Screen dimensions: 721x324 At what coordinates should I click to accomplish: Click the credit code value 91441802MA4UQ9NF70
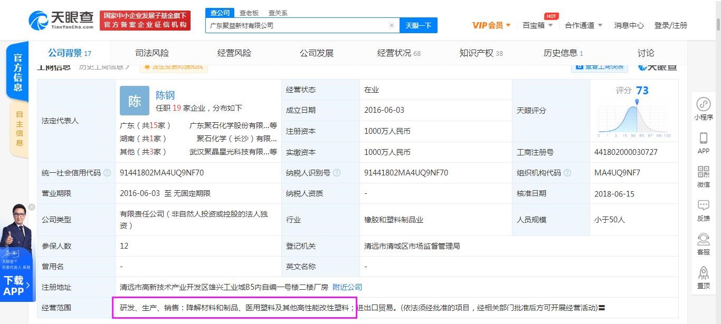pos(162,173)
